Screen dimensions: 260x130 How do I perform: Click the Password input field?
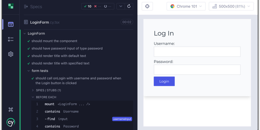(197, 70)
